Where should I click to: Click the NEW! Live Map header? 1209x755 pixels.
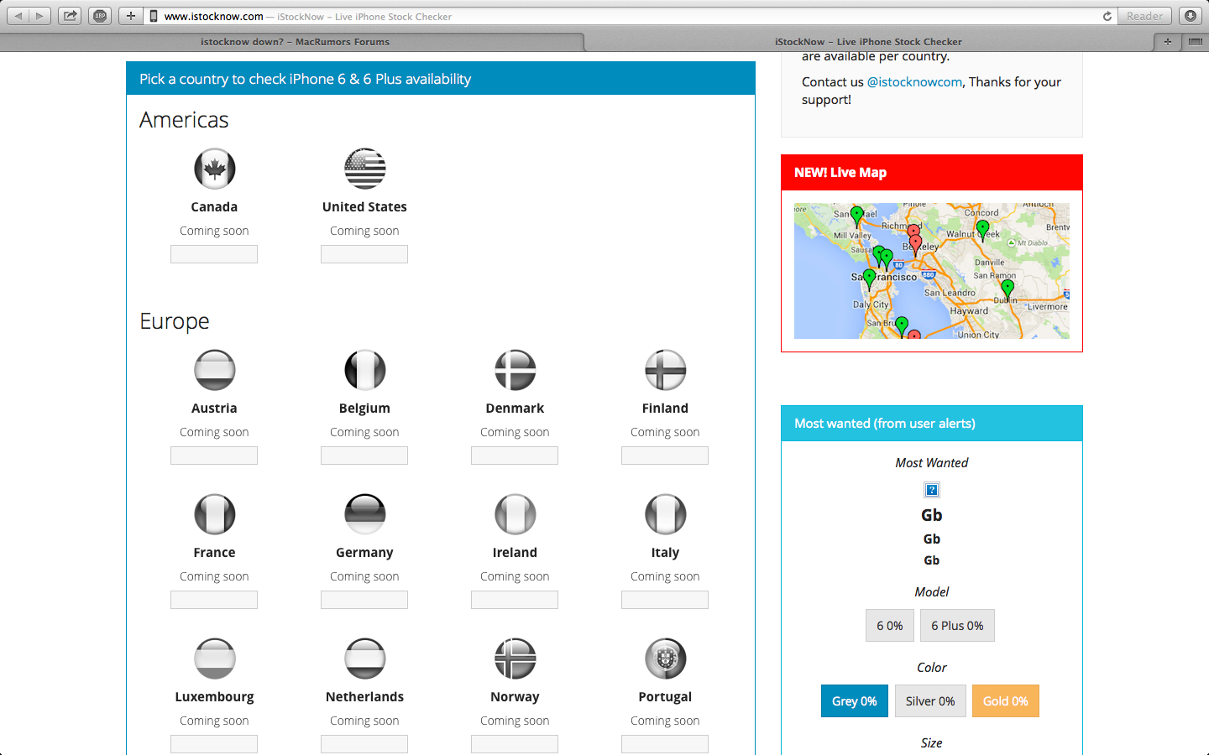pos(932,173)
